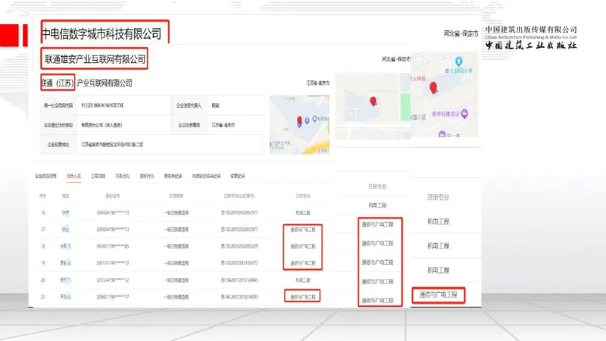Open the person name link in row 20
606x341 pixels.
click(x=65, y=280)
